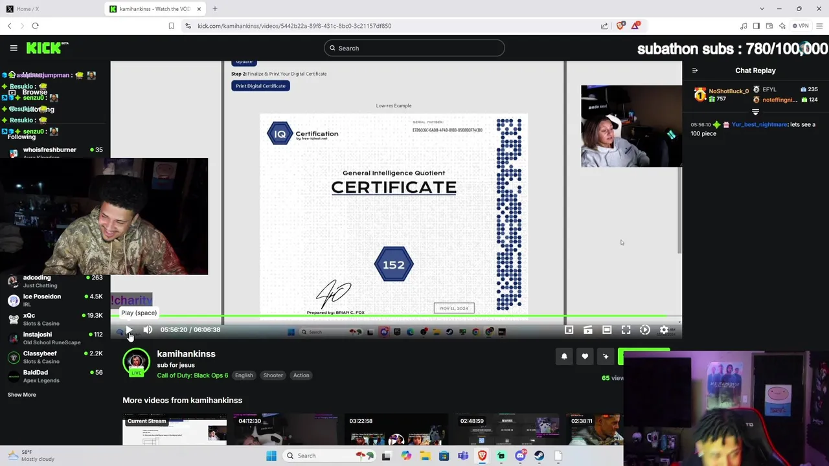Enter fullscreen in the video player
Screen dimensions: 829x466
click(626, 330)
